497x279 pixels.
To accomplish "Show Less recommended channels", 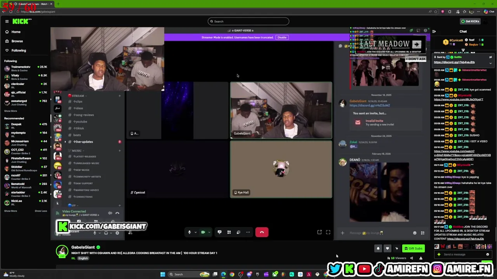I will pyautogui.click(x=41, y=211).
